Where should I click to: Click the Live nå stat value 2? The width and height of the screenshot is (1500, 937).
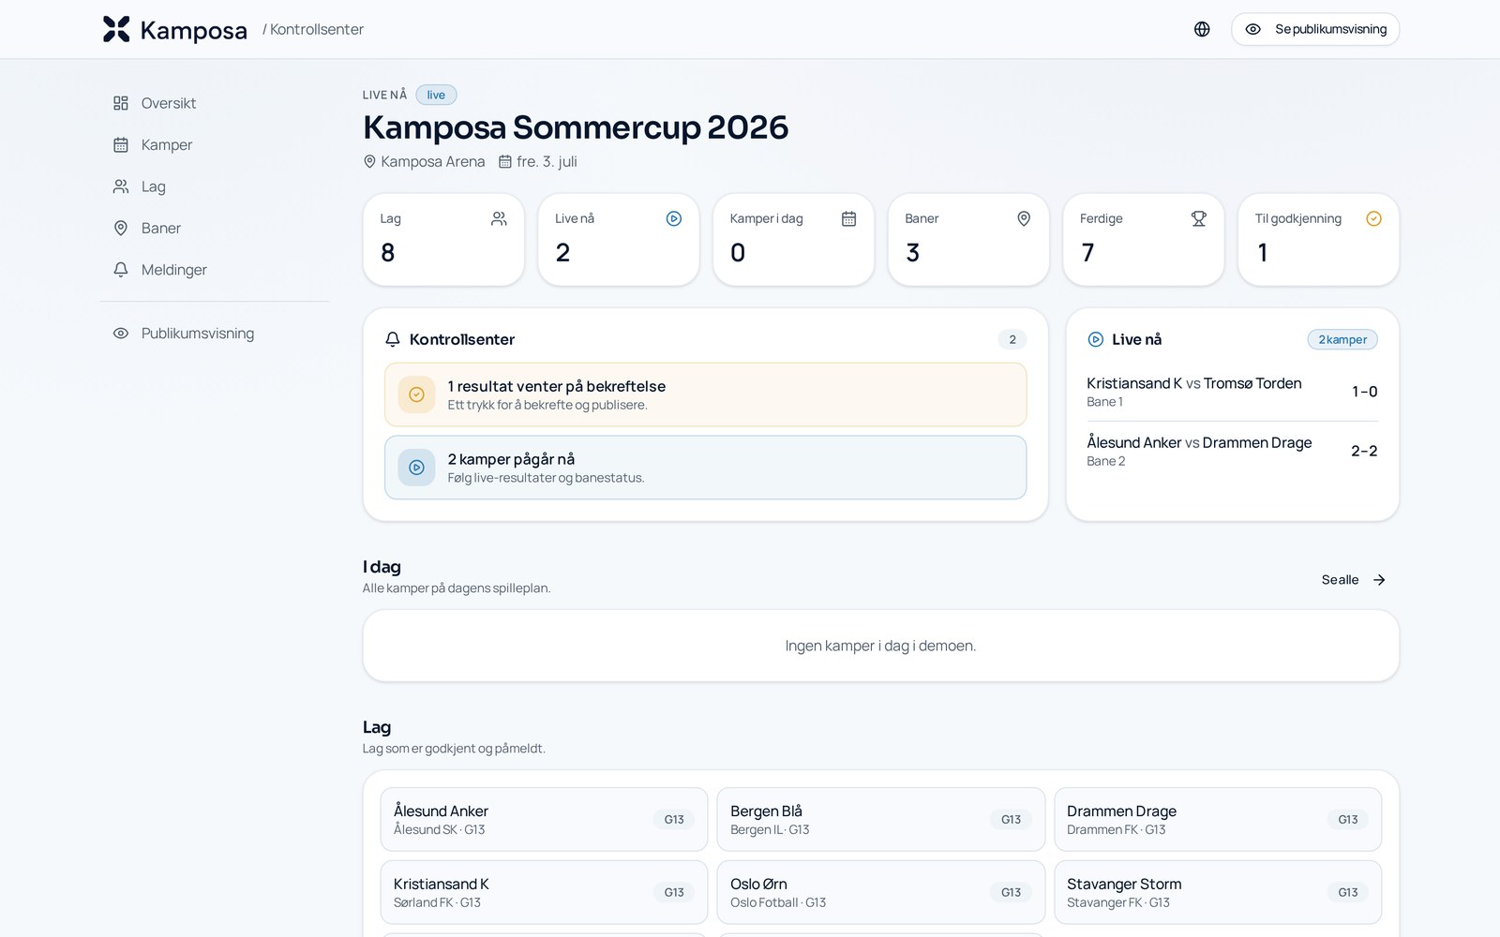562,253
